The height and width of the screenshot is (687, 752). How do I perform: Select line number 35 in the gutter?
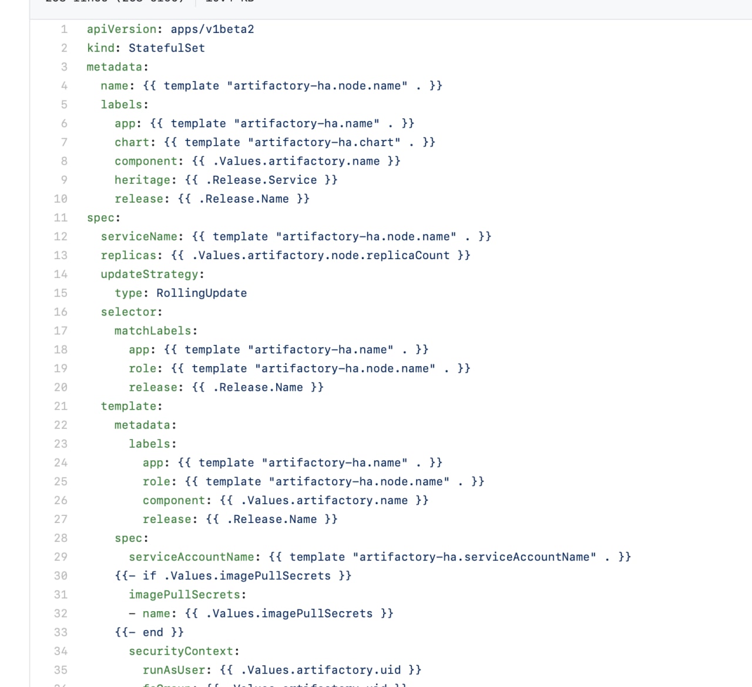coord(61,670)
